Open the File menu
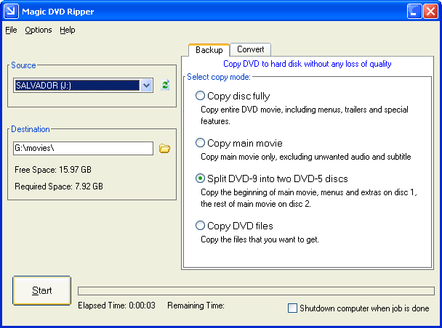This screenshot has height=328, width=442. [x=11, y=30]
